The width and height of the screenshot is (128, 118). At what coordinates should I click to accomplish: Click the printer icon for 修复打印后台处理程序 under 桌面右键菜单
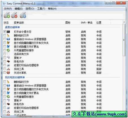(8, 65)
